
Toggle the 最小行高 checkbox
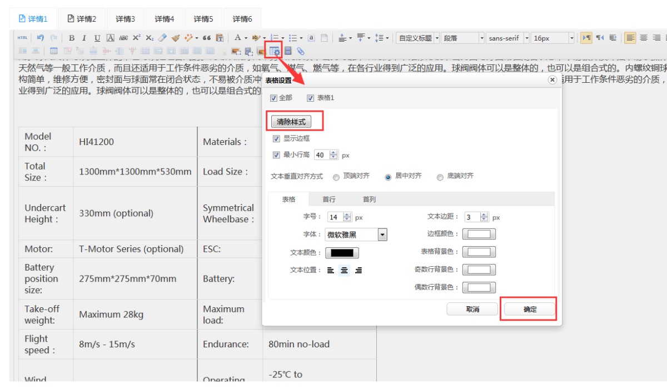point(276,155)
